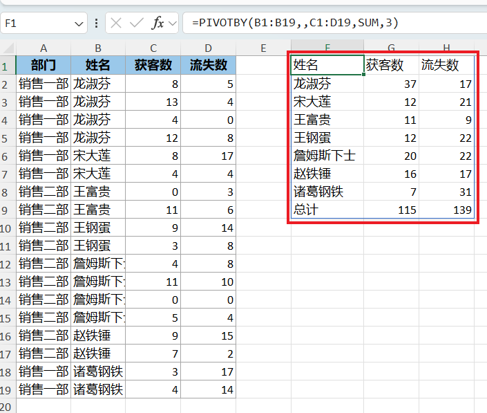Click 宋大莲 in the pivot result
Image resolution: width=487 pixels, height=413 pixels.
point(327,102)
